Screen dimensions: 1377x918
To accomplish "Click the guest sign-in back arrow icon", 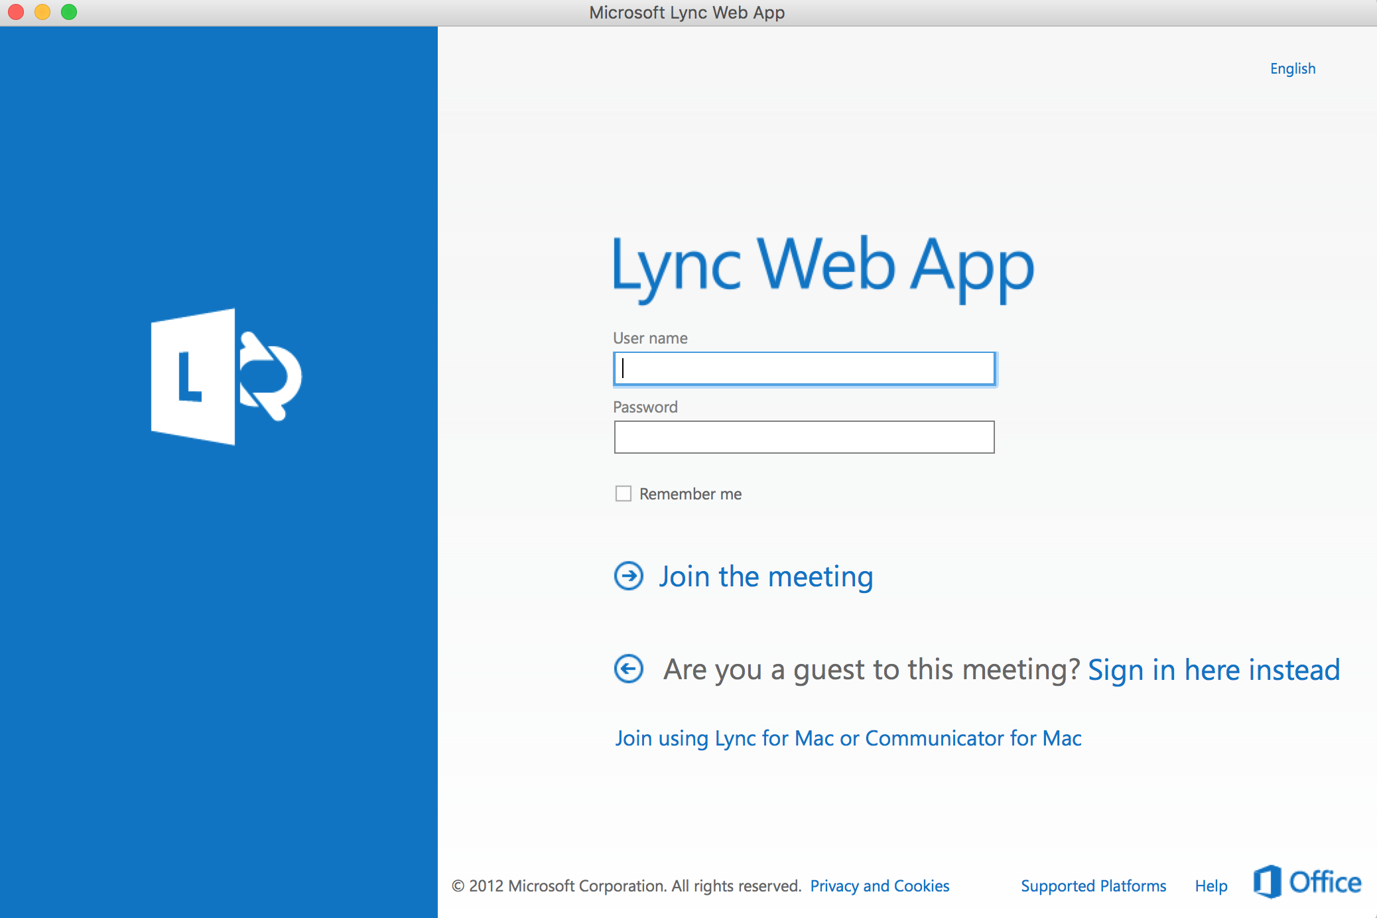I will coord(628,669).
